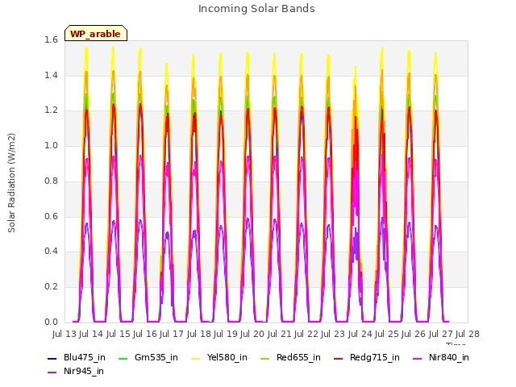The height and width of the screenshot is (387, 516).
Task: Click the 0.4 y-axis tick label
Action: 51,252
